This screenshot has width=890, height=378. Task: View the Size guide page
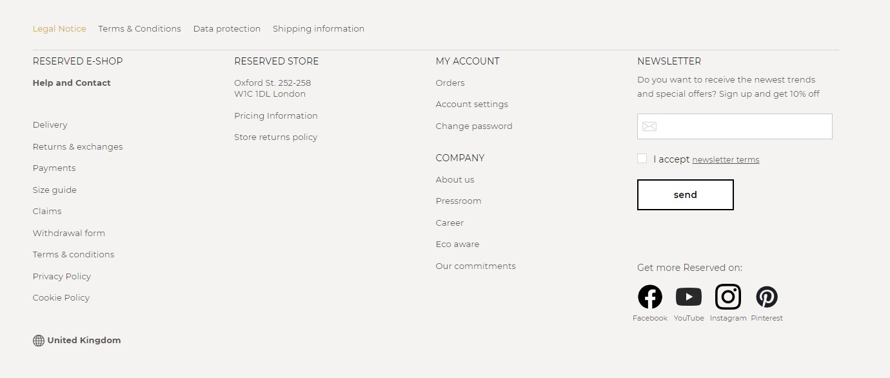pos(54,190)
